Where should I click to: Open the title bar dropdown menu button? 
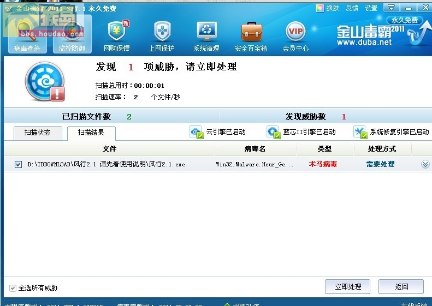coord(391,8)
